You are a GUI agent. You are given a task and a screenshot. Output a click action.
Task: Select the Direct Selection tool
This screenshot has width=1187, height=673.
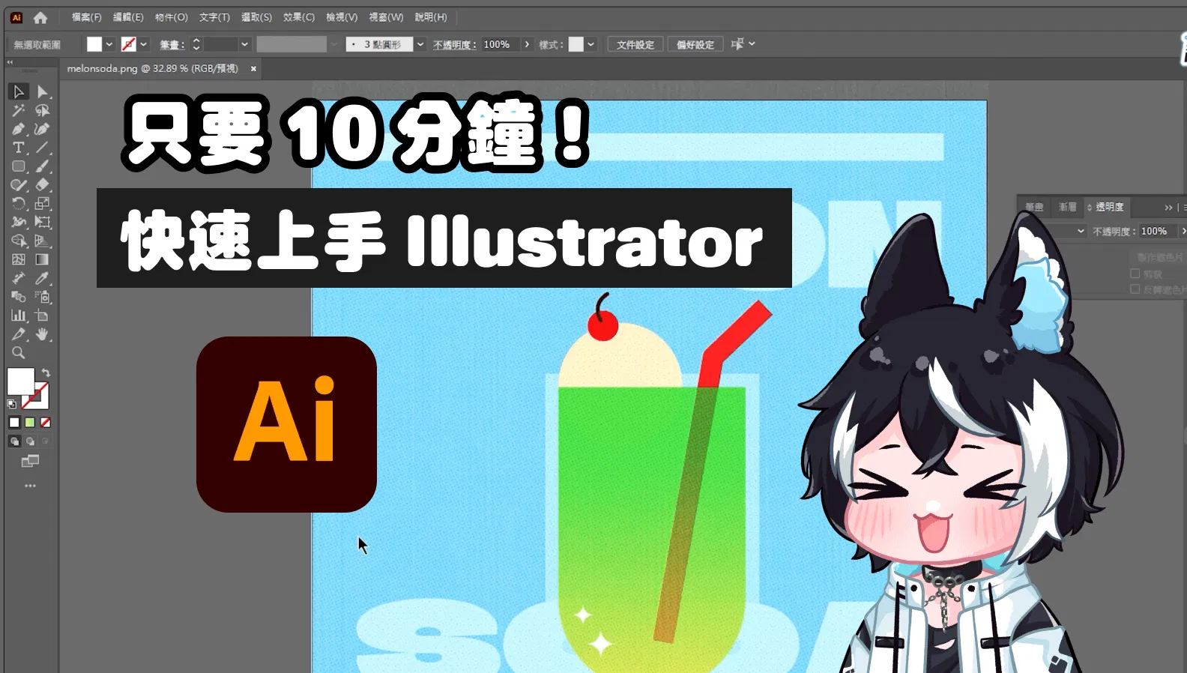pos(43,91)
